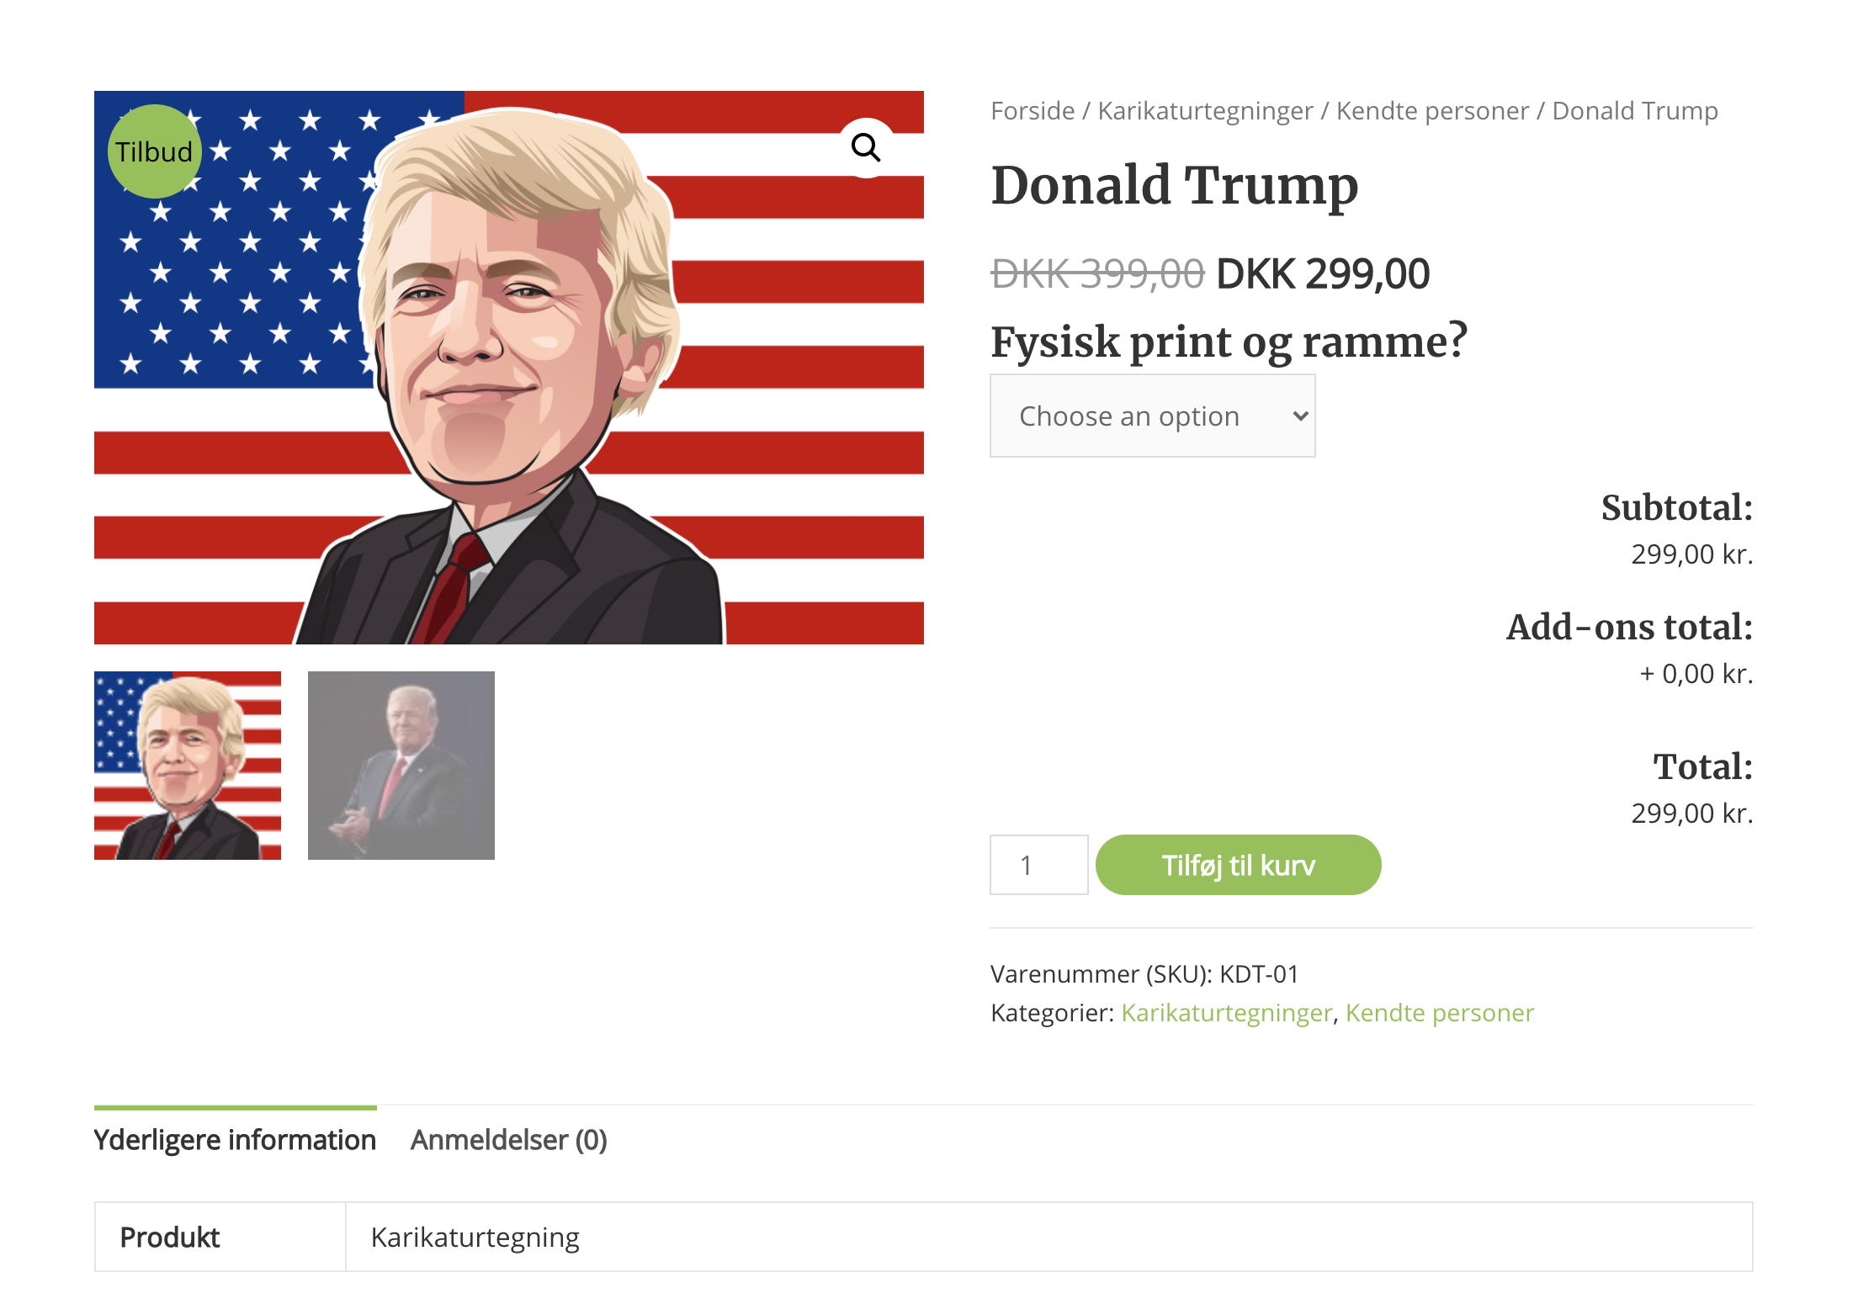
Task: Click the DKK 299,00 sale price
Action: (x=1323, y=274)
